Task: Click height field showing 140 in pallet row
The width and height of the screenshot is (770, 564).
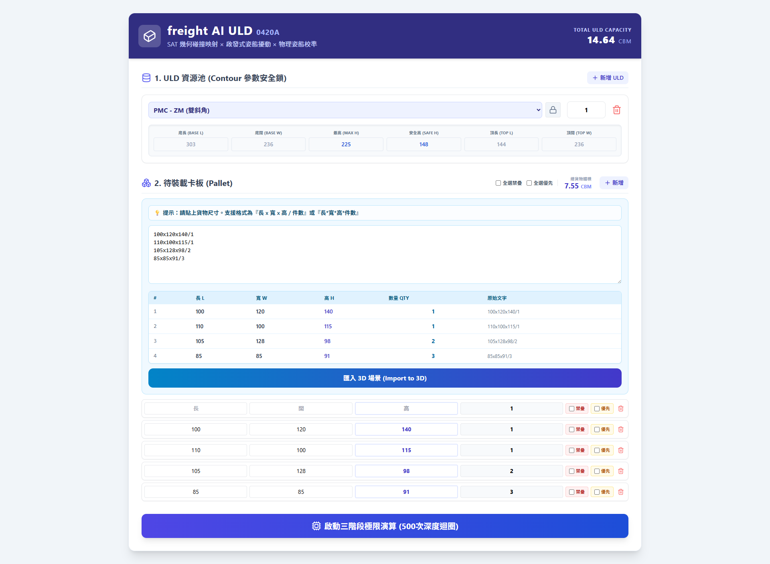Action: point(406,429)
